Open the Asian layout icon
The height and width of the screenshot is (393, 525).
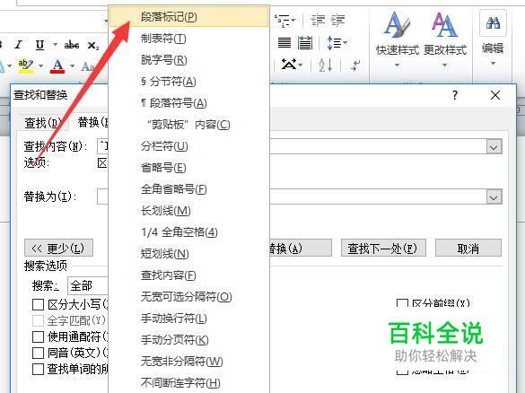point(289,65)
